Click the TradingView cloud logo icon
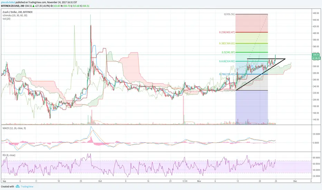 [x=18, y=186]
